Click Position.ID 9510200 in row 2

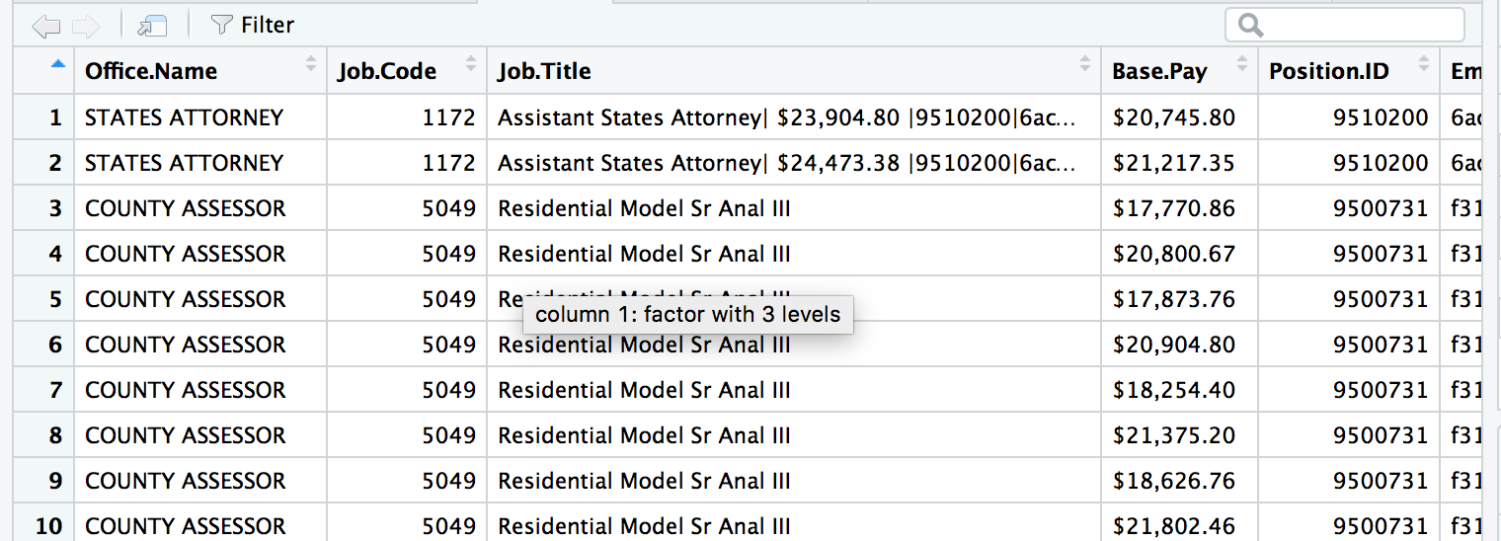click(1381, 163)
